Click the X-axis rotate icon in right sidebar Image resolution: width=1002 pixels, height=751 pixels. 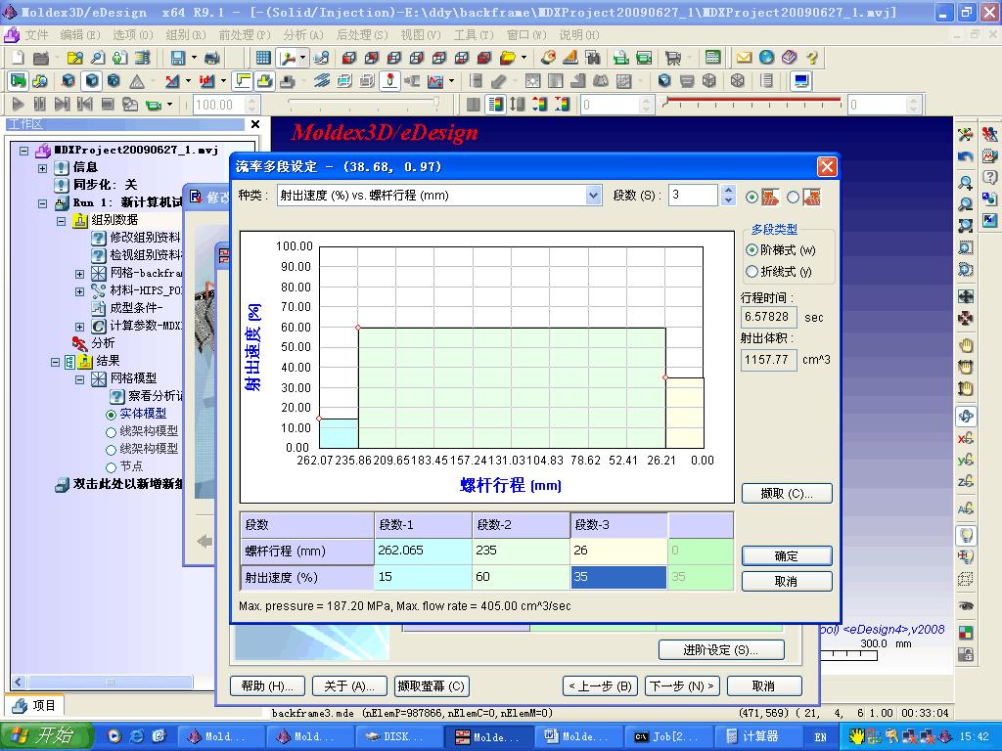point(966,438)
